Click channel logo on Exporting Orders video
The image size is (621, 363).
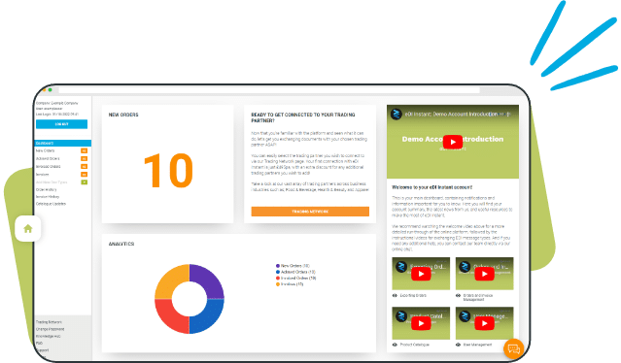[x=401, y=267]
